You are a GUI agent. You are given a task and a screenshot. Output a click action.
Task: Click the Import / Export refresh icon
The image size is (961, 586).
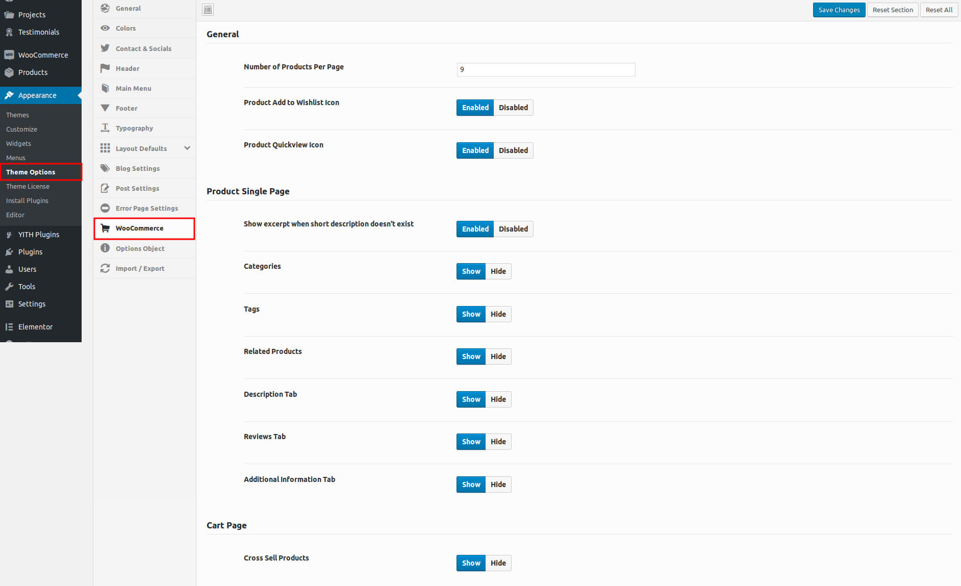(x=105, y=268)
